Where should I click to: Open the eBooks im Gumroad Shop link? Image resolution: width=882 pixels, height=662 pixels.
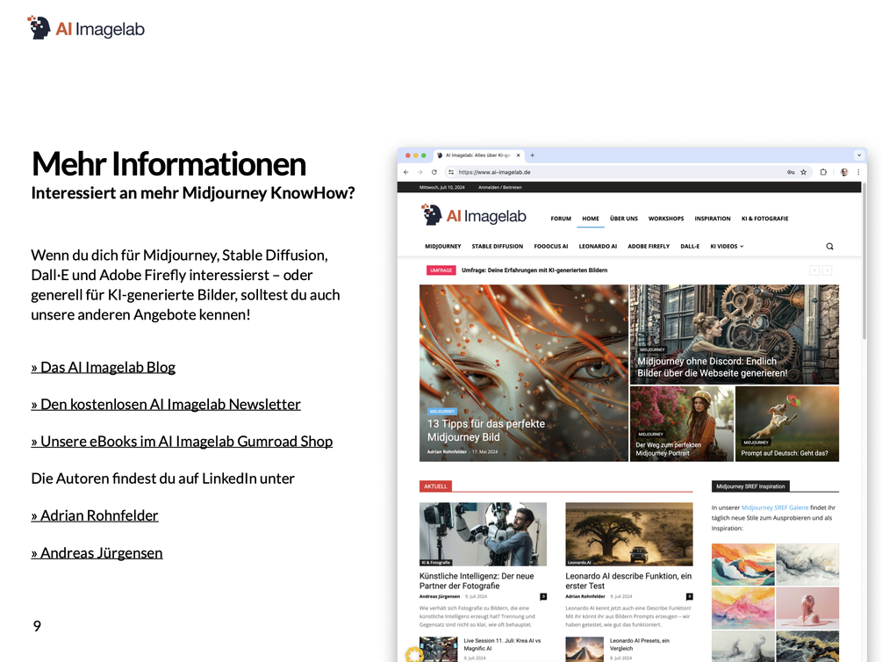(182, 442)
